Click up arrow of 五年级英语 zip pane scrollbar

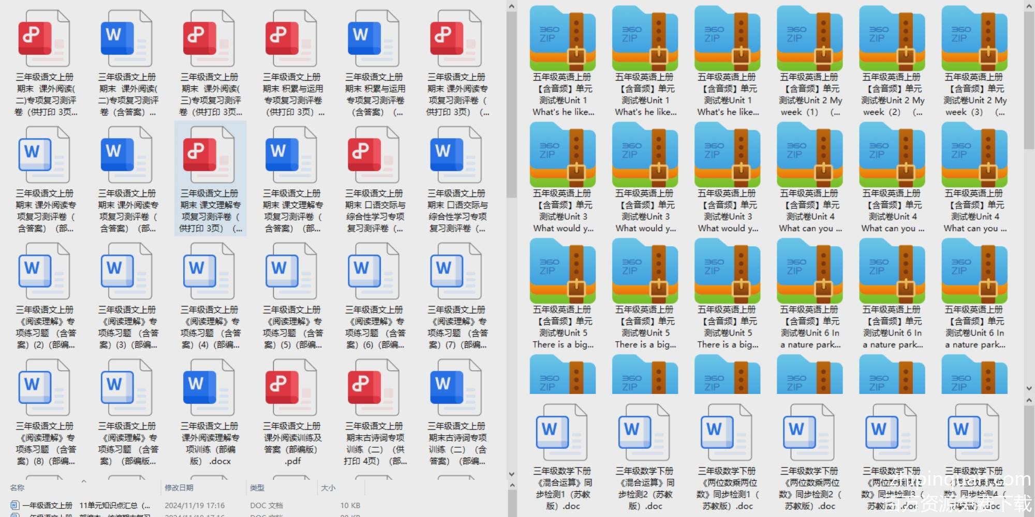click(x=1029, y=6)
